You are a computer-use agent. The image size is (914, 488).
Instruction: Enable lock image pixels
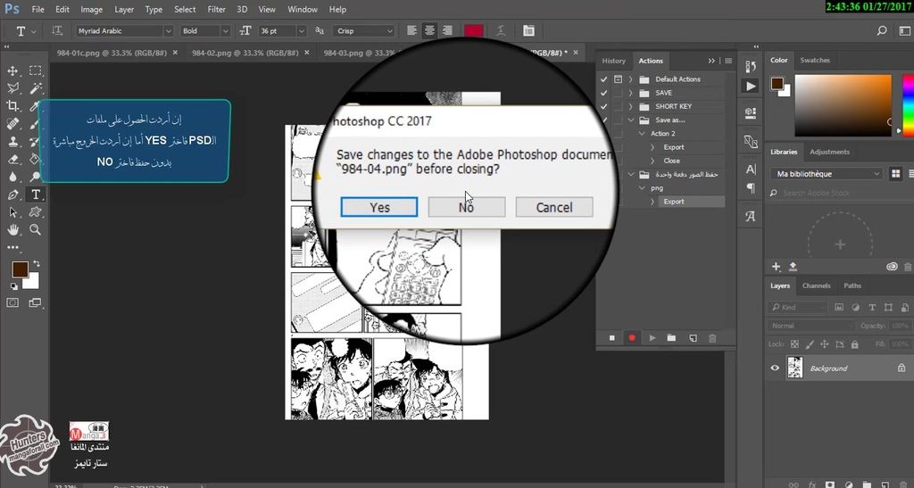pos(809,344)
